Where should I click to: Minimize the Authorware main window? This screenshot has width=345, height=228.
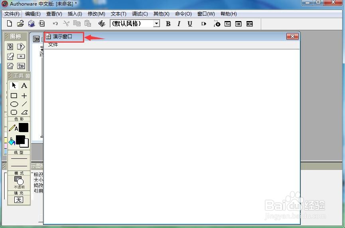(x=308, y=2)
